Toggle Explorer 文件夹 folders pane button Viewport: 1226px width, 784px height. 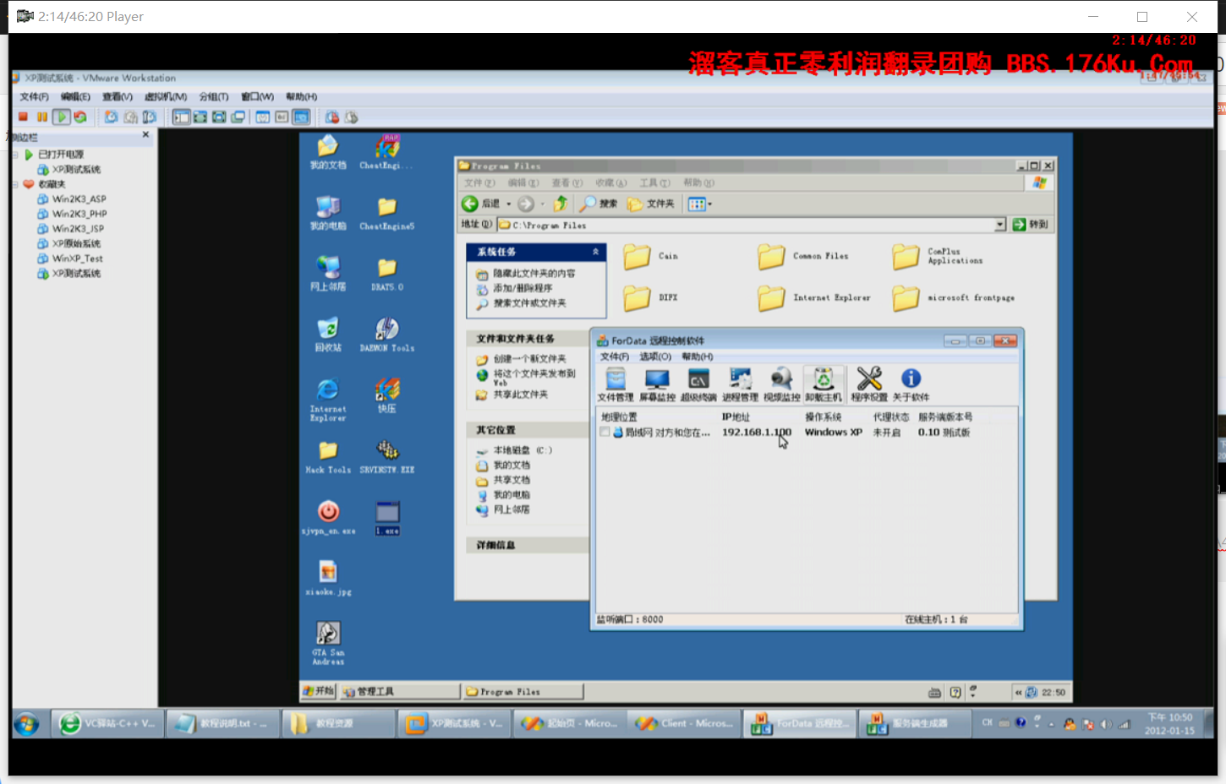tap(651, 204)
